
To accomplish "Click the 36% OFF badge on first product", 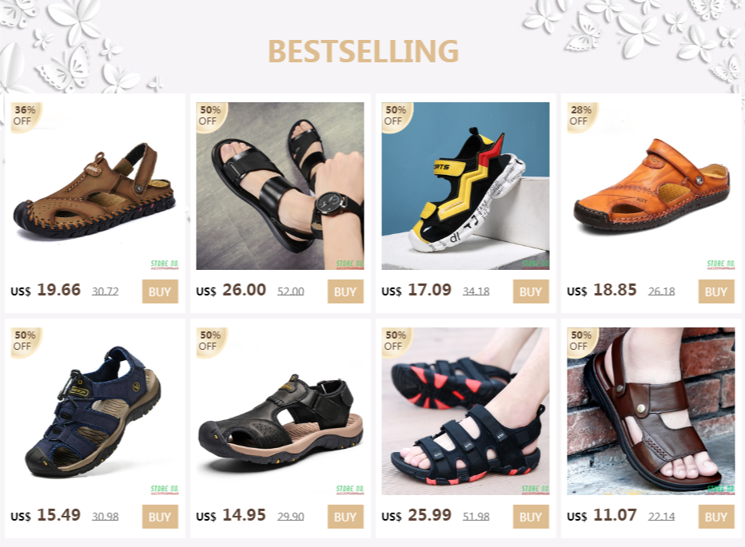I will pyautogui.click(x=26, y=116).
